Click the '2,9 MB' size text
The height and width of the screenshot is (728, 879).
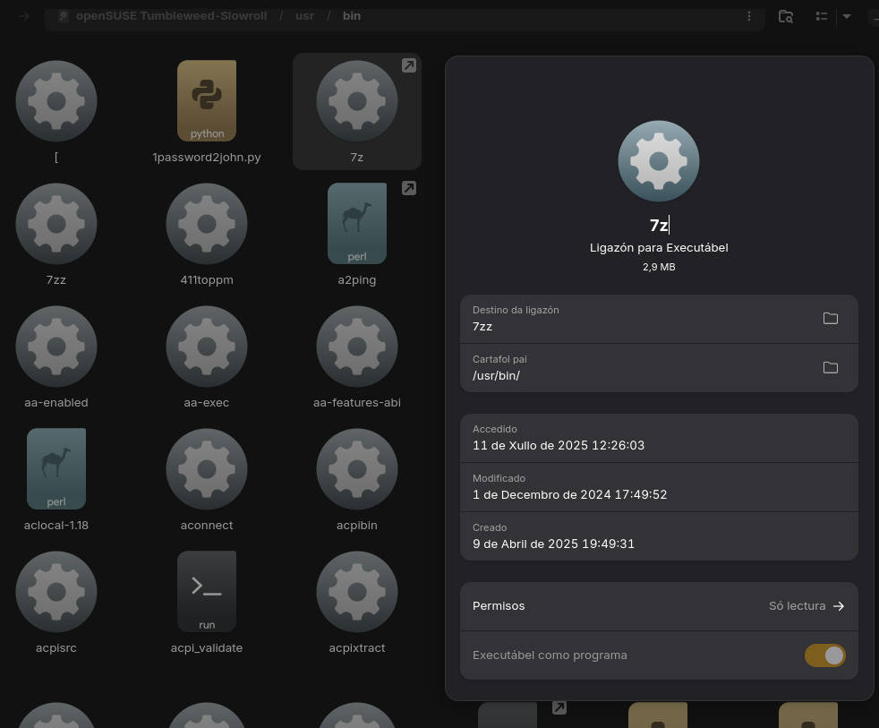coord(659,268)
